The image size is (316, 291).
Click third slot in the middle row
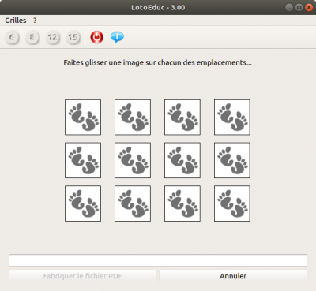tap(182, 160)
